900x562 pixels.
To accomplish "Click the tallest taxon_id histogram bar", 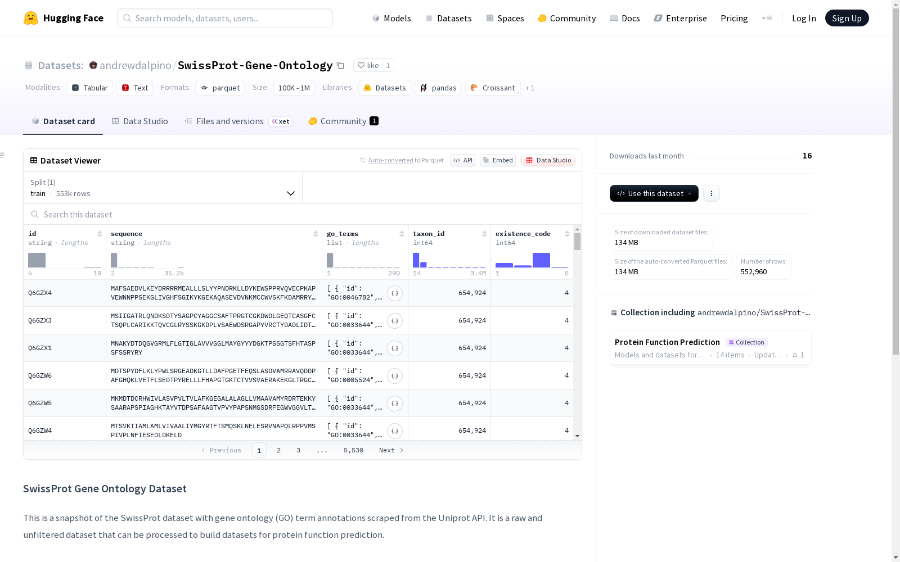I will (416, 260).
